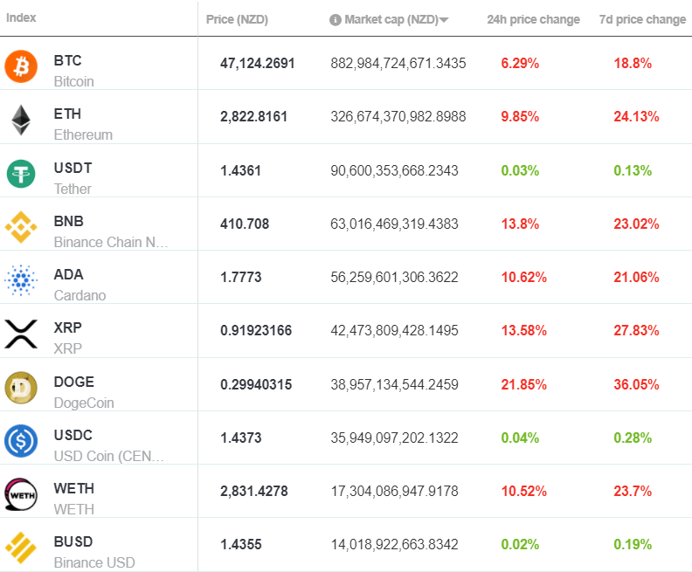Image resolution: width=692 pixels, height=572 pixels.
Task: Click the 23.7% 7d change value
Action: point(633,491)
